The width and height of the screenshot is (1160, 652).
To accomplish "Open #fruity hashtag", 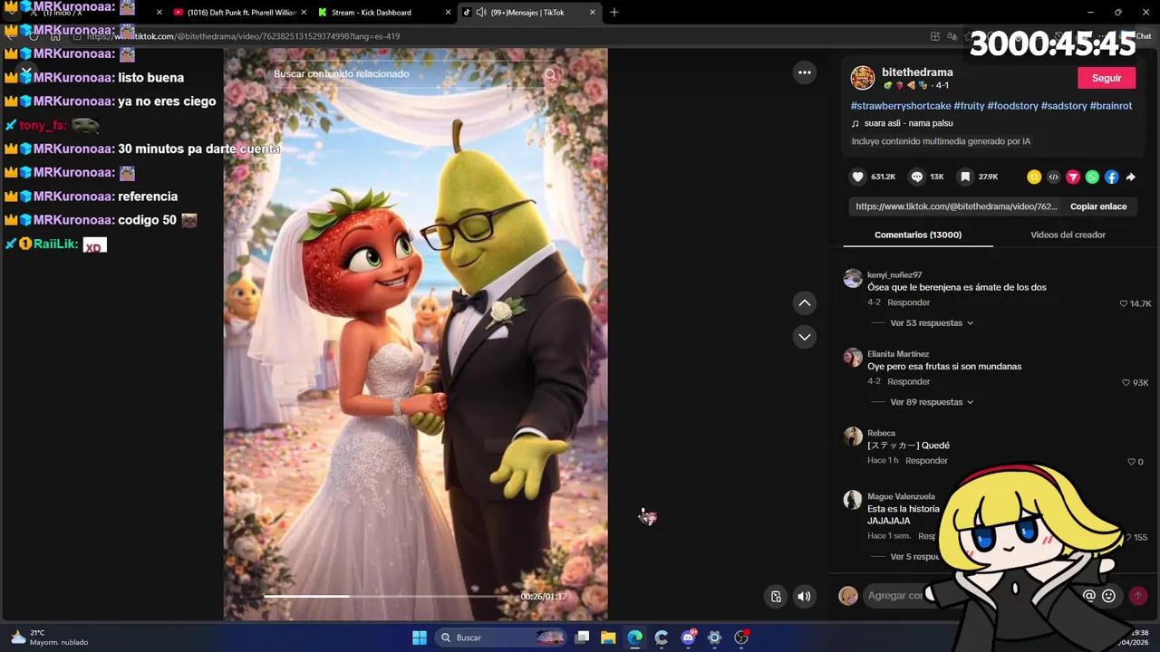I will 969,106.
